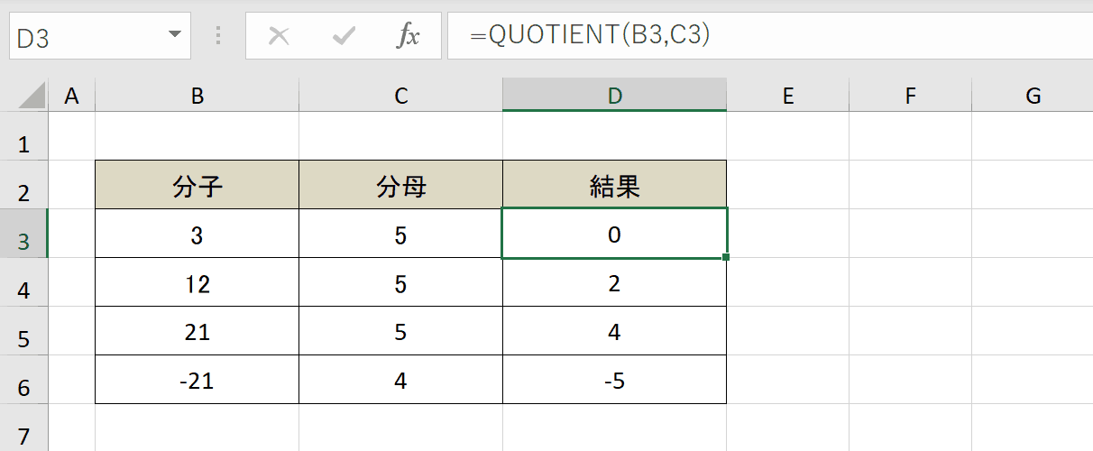Select column E header

click(788, 96)
